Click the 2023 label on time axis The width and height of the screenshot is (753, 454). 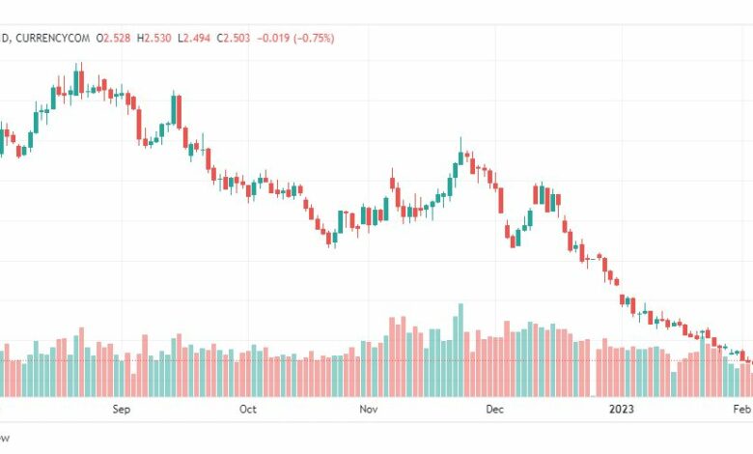(x=622, y=410)
